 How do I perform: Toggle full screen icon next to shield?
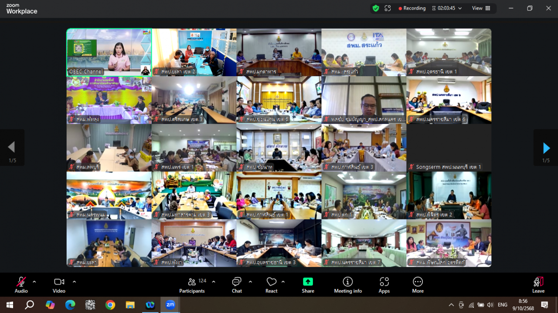(388, 8)
